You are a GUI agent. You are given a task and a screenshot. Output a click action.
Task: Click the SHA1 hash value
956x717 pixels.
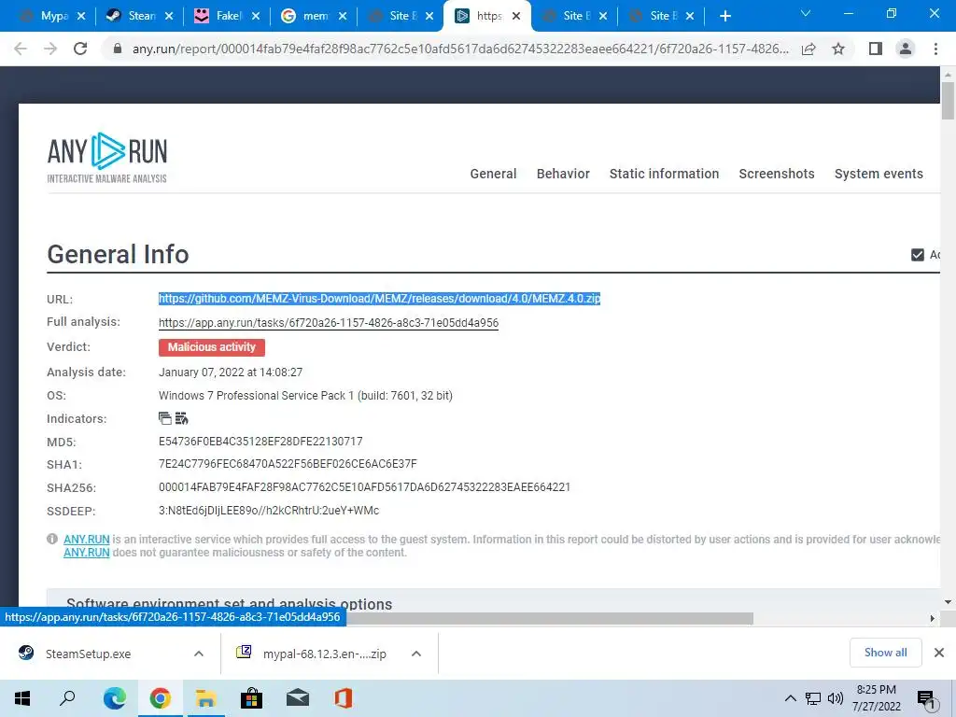(x=288, y=464)
